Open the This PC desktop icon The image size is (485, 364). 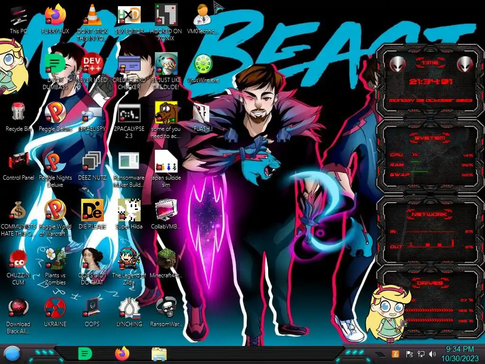(18, 19)
